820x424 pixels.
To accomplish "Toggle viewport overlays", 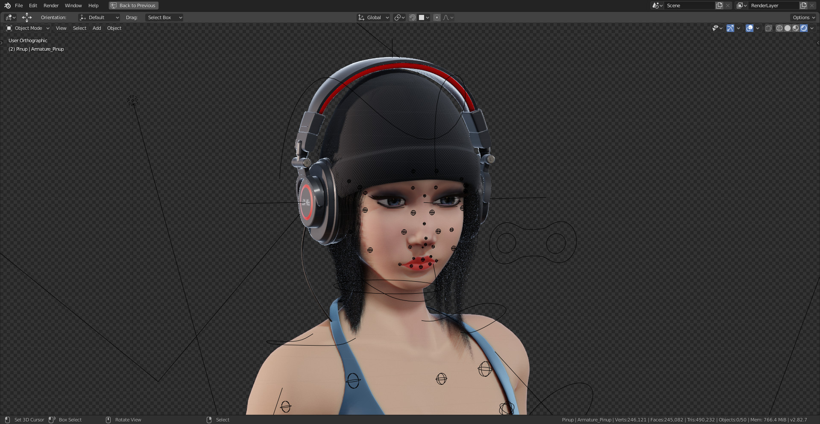I will pos(750,28).
